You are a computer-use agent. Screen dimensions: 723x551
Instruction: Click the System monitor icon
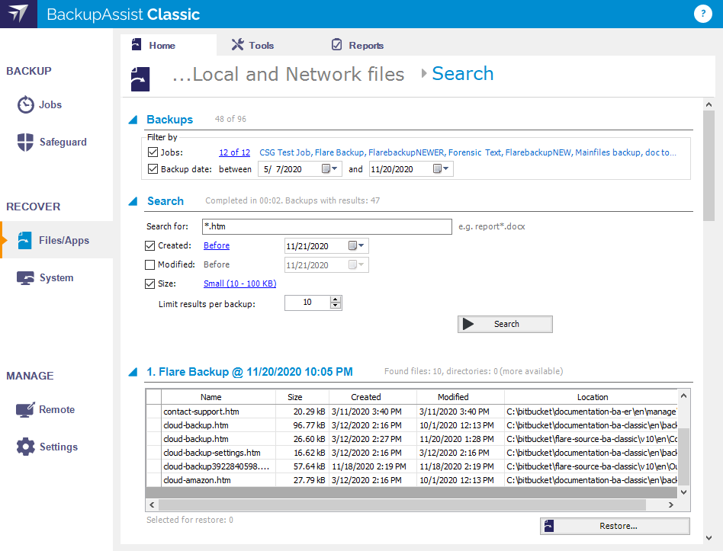pos(25,278)
